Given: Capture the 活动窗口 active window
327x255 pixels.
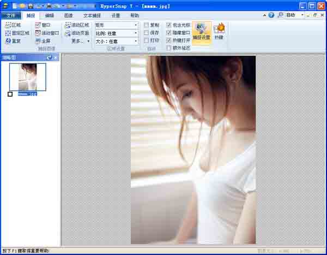Looking at the screenshot, I should [x=47, y=33].
